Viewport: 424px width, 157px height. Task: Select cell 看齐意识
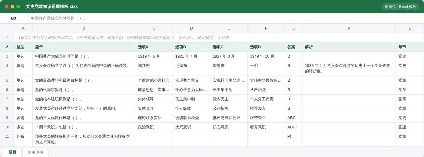266,127
